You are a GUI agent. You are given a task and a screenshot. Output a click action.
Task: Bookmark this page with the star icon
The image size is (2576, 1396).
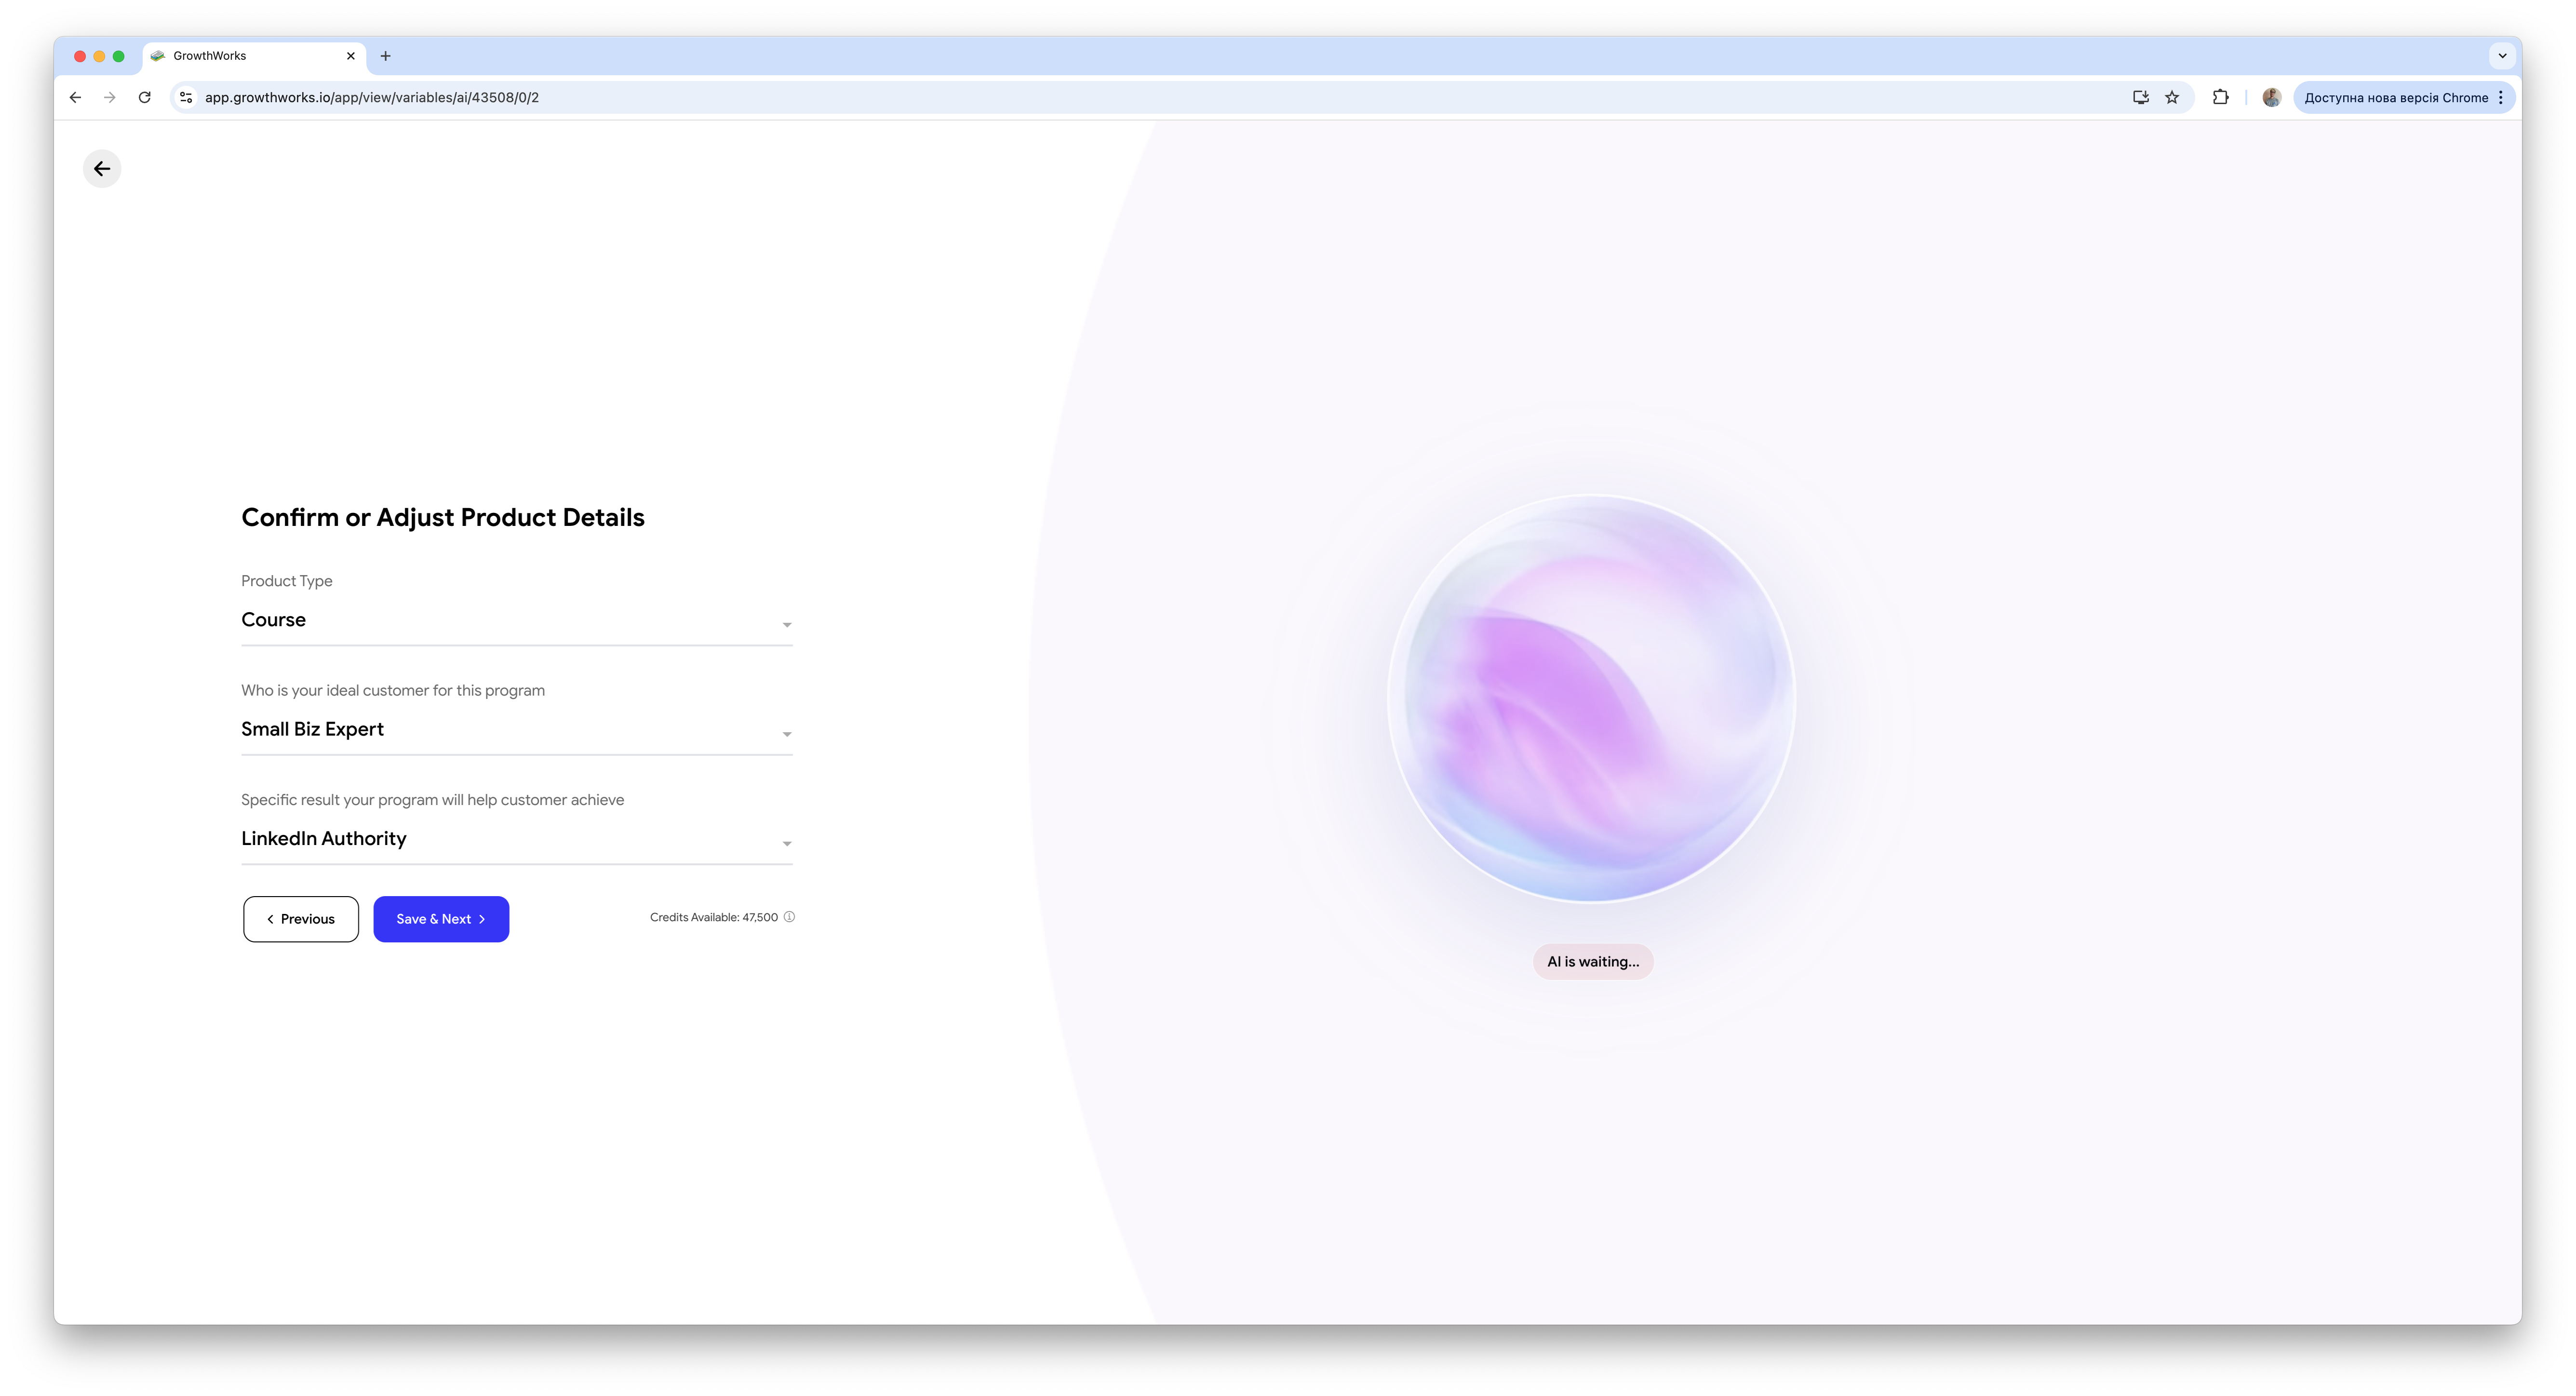2172,97
